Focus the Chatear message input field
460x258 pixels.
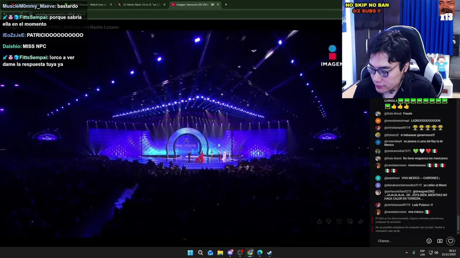click(x=399, y=241)
